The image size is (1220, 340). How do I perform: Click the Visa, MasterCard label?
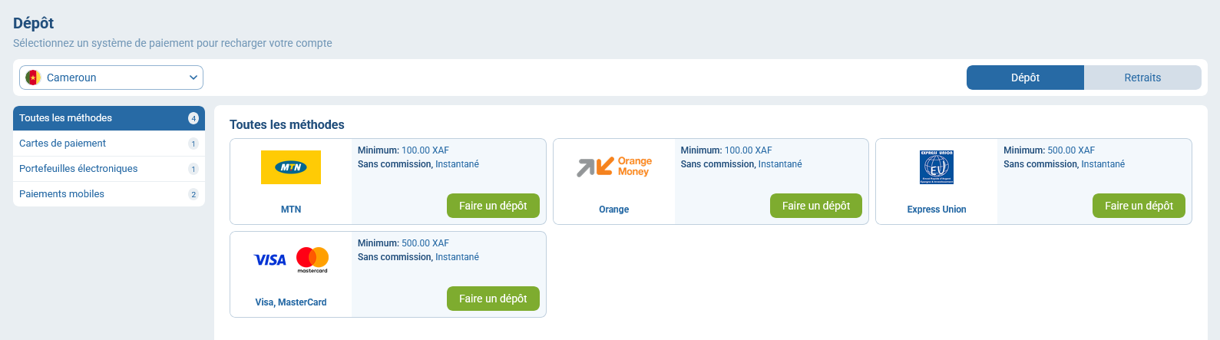(291, 302)
